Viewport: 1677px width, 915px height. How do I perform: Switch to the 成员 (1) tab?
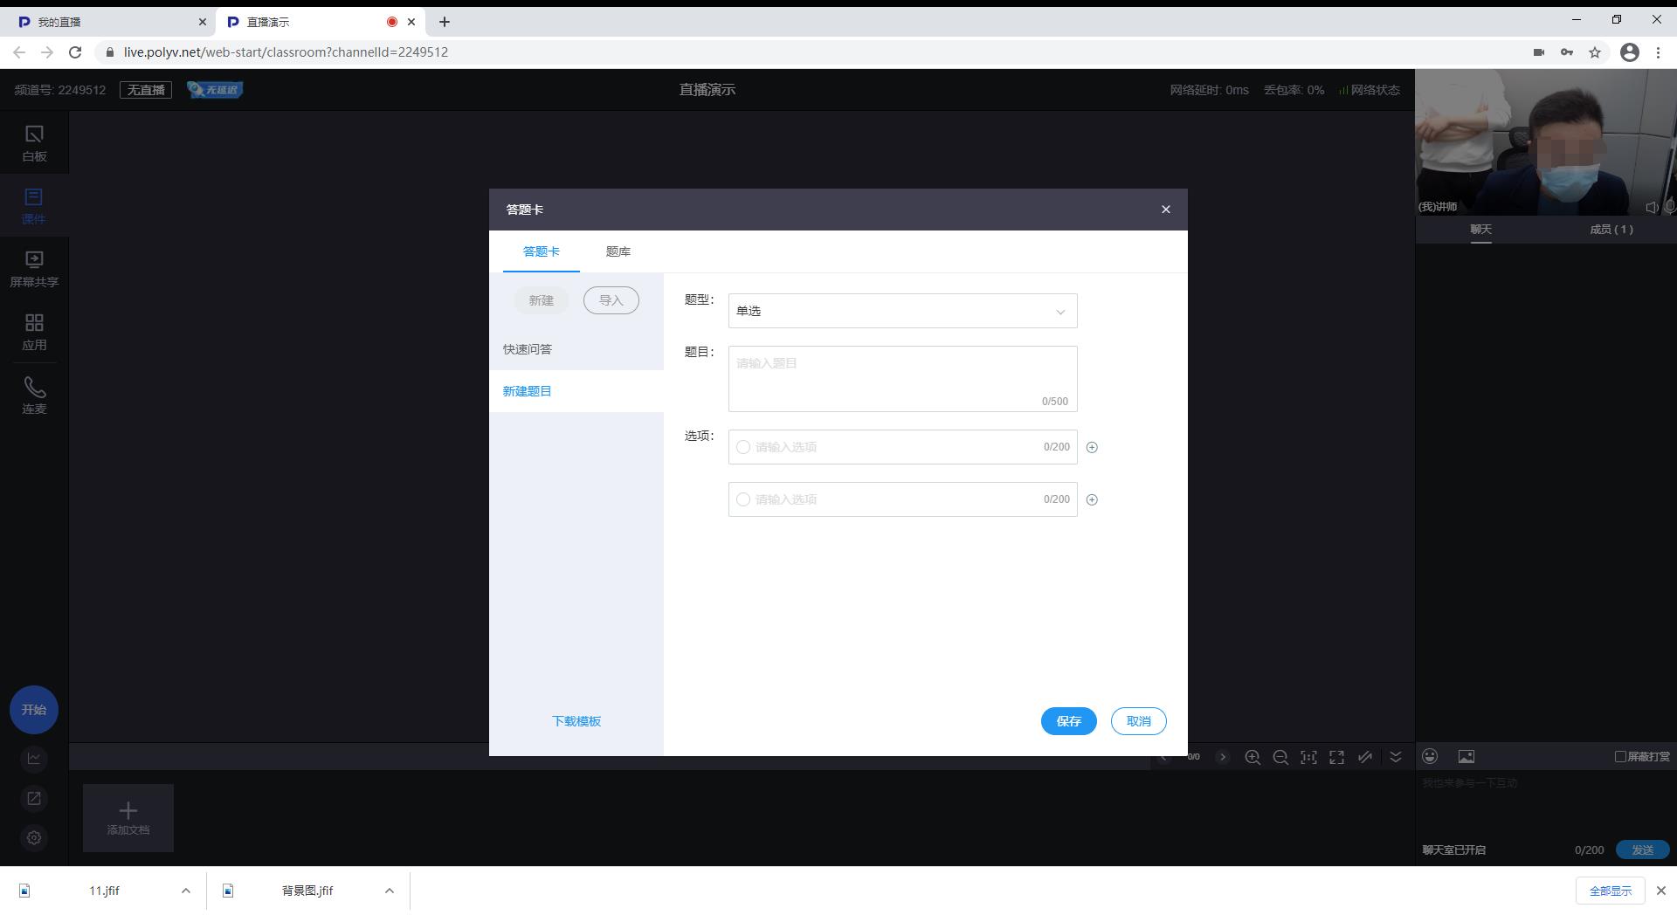1611,230
